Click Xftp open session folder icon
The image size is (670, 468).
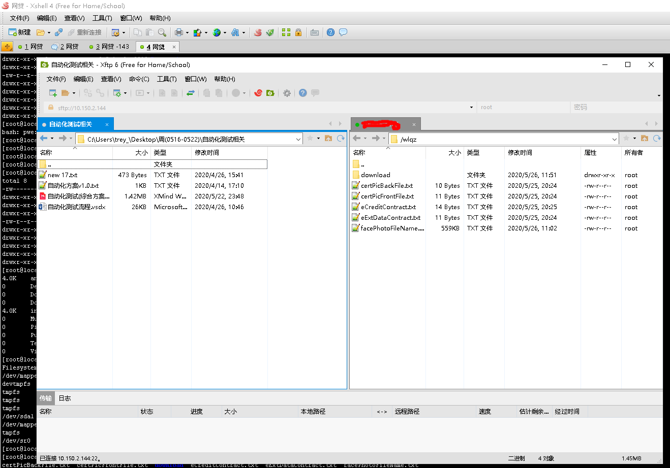tap(65, 93)
